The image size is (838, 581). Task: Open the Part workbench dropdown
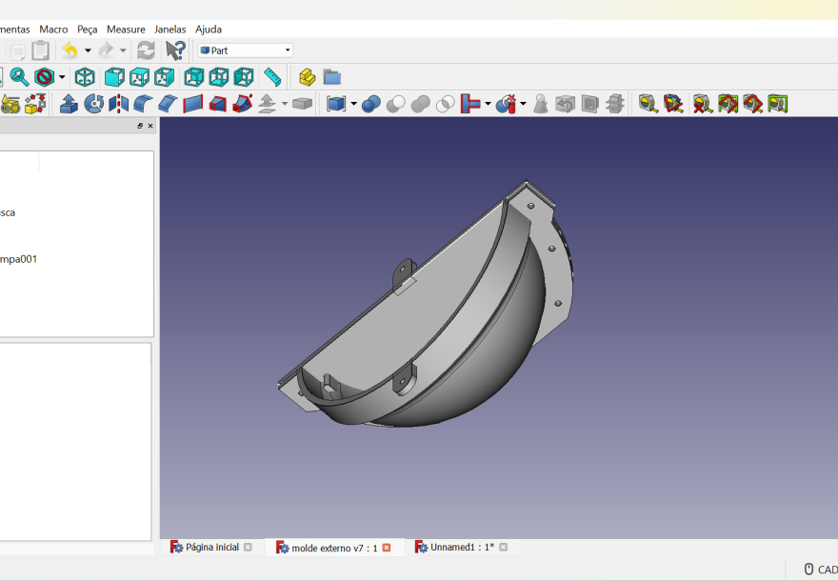click(245, 50)
